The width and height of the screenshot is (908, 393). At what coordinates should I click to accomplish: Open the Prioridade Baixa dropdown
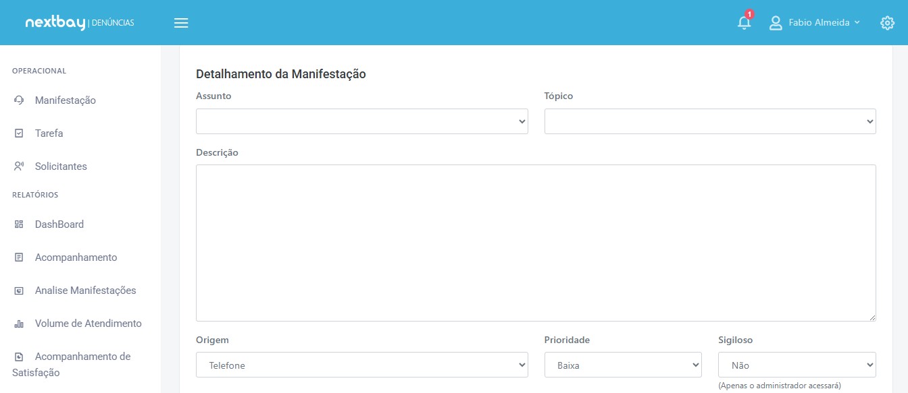pyautogui.click(x=623, y=365)
